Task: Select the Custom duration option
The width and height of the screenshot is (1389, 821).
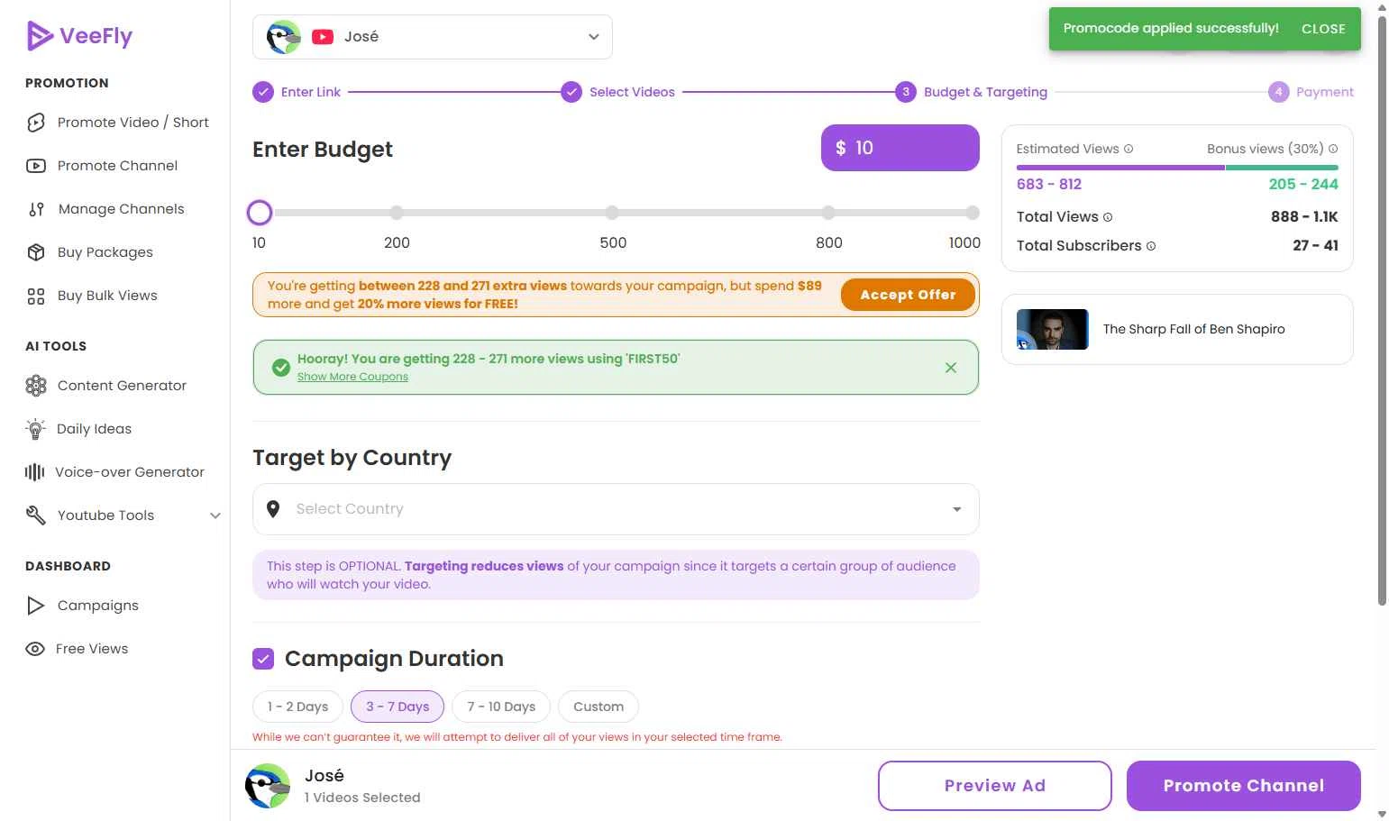Action: click(x=599, y=707)
